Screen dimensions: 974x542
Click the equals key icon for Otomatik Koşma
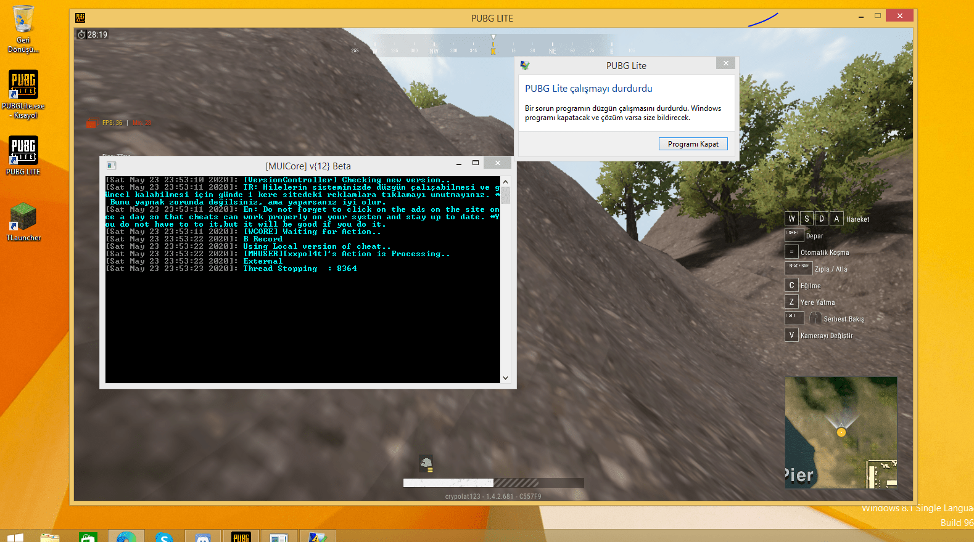(791, 252)
